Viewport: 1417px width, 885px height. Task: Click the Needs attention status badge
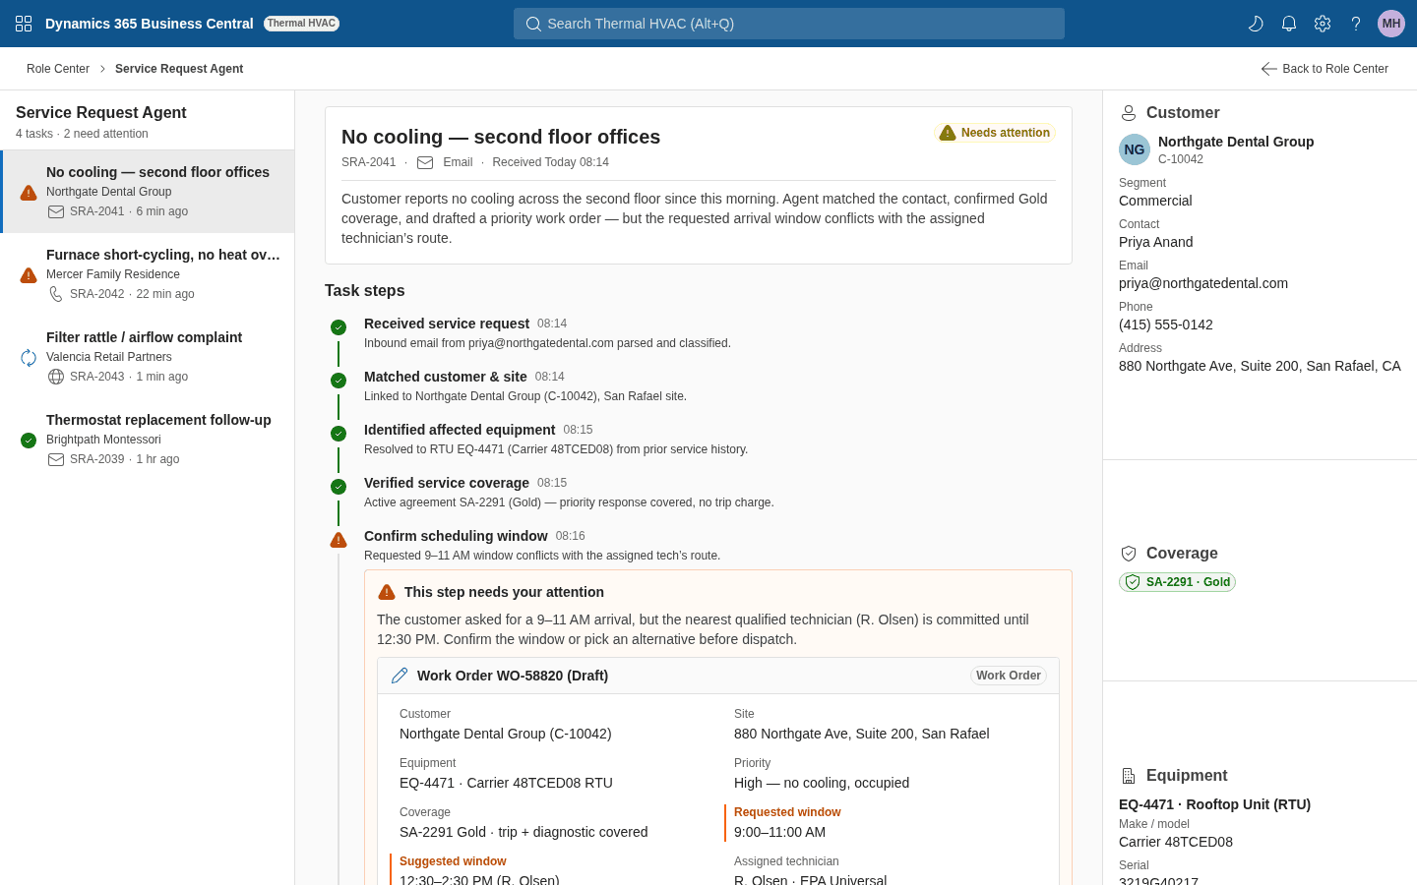pyautogui.click(x=995, y=133)
